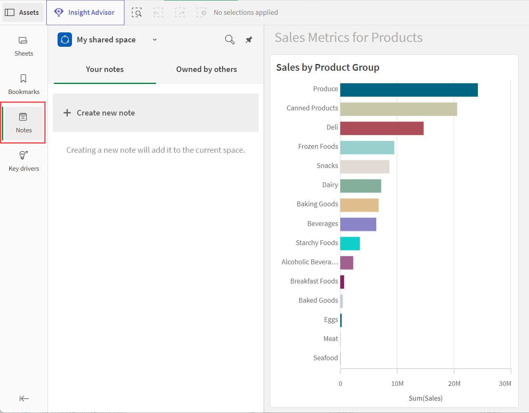Image resolution: width=529 pixels, height=413 pixels.
Task: Open Insight Advisor
Action: point(85,12)
